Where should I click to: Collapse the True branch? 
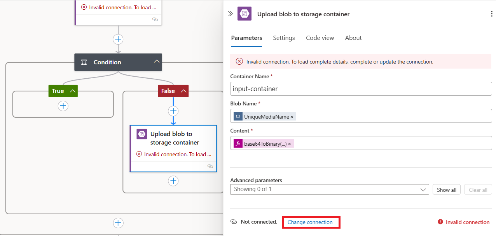pyautogui.click(x=72, y=91)
